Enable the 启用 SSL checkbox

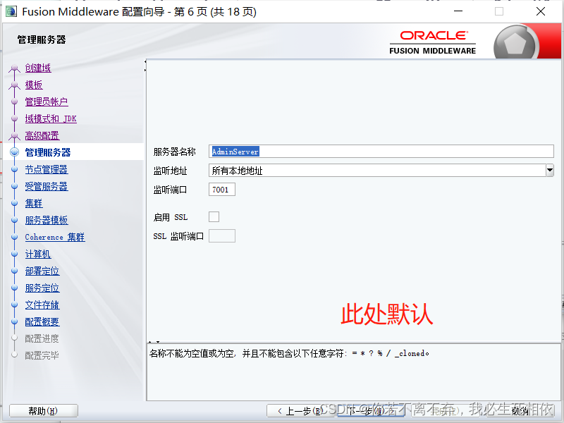214,216
